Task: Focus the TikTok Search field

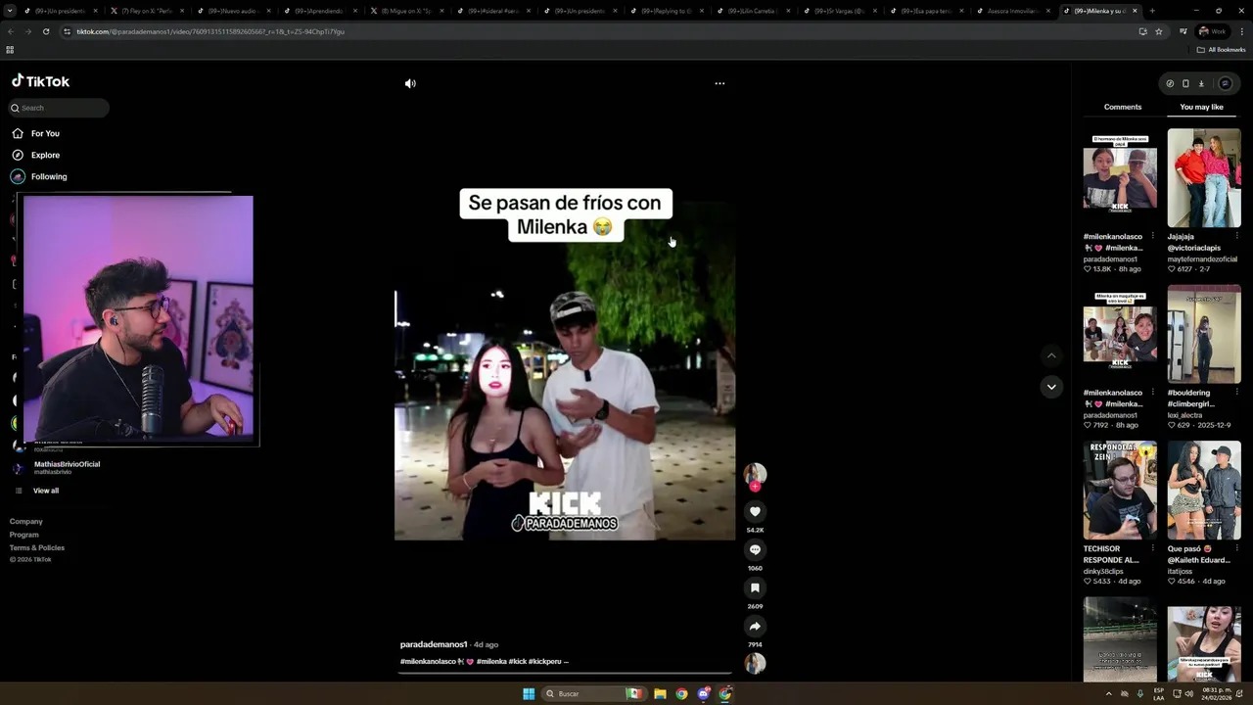Action: (59, 108)
